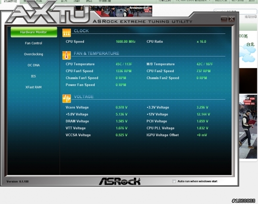Click the thermometer Fan & Temperature icon
Screen dimensions: 258x204
click(x=67, y=55)
